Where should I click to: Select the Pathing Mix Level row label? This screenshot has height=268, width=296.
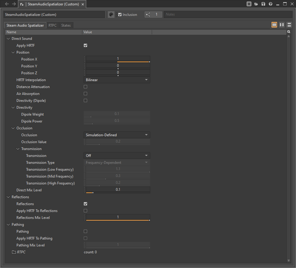tap(31, 245)
